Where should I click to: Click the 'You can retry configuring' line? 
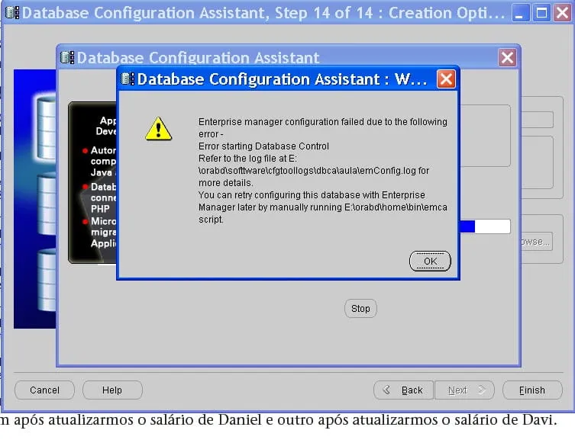point(312,194)
